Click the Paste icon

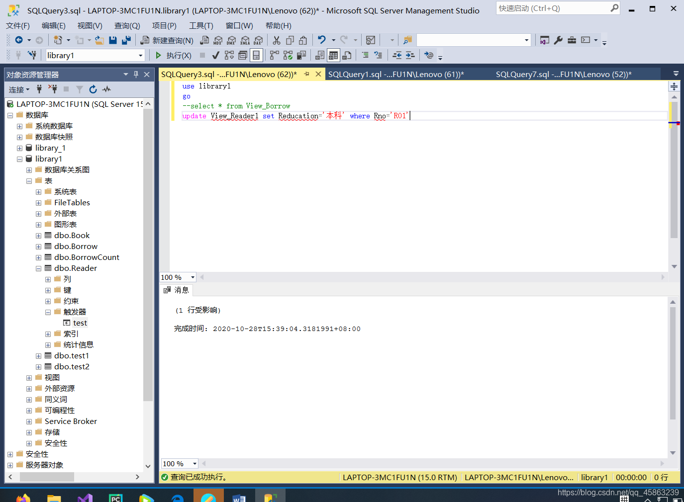pos(303,40)
